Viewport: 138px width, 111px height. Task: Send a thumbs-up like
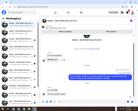tap(132, 102)
